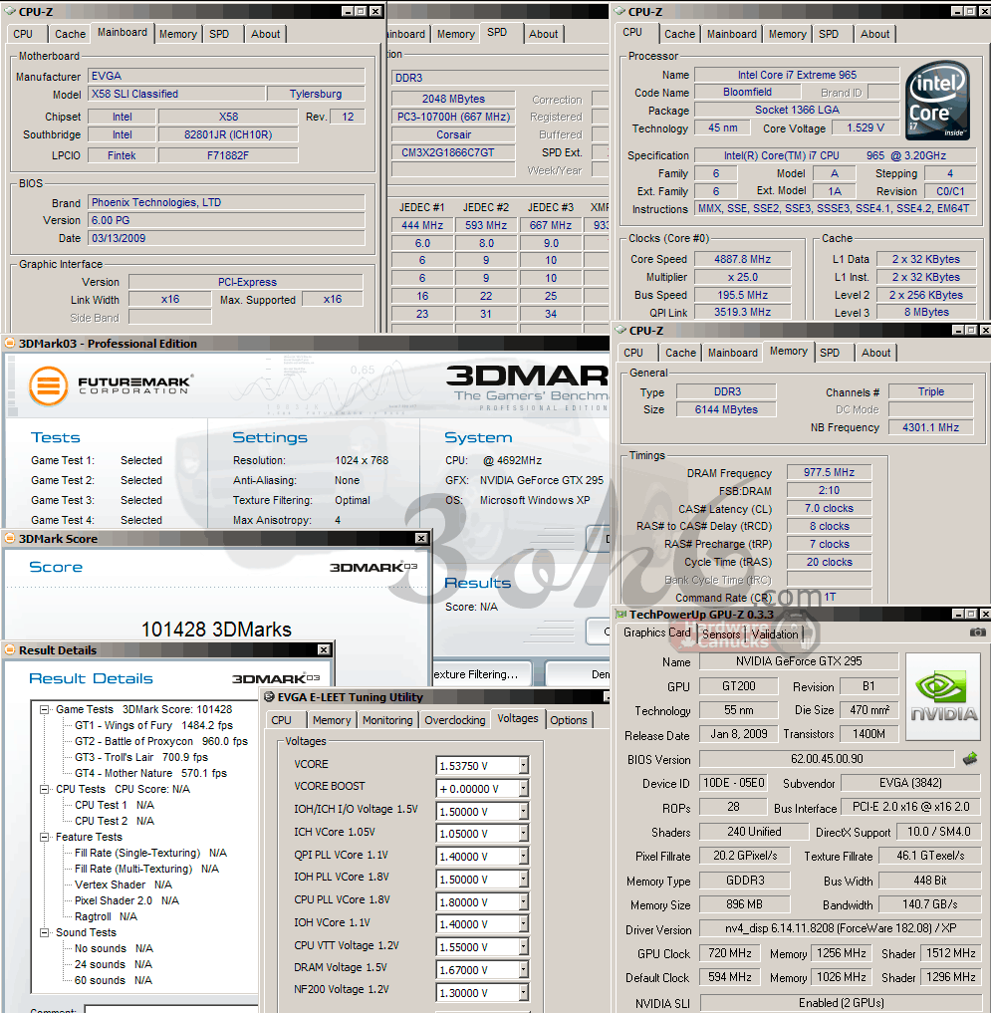Screen dimensions: 991x1013
Task: Open the VCORE BOOST dropdown
Action: pyautogui.click(x=523, y=789)
